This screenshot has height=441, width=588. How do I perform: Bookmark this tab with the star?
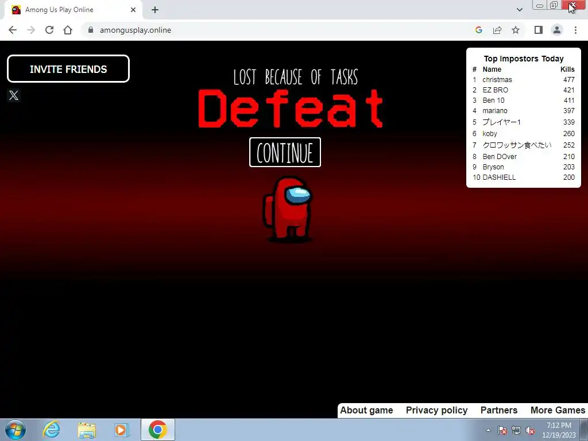(x=516, y=30)
